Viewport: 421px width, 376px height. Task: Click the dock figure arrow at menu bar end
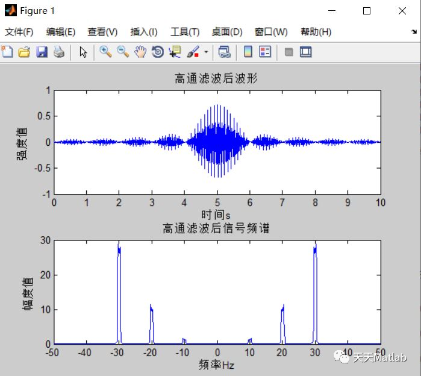coord(414,32)
